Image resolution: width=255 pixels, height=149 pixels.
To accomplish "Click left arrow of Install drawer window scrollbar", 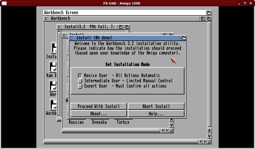I will coord(163,131).
